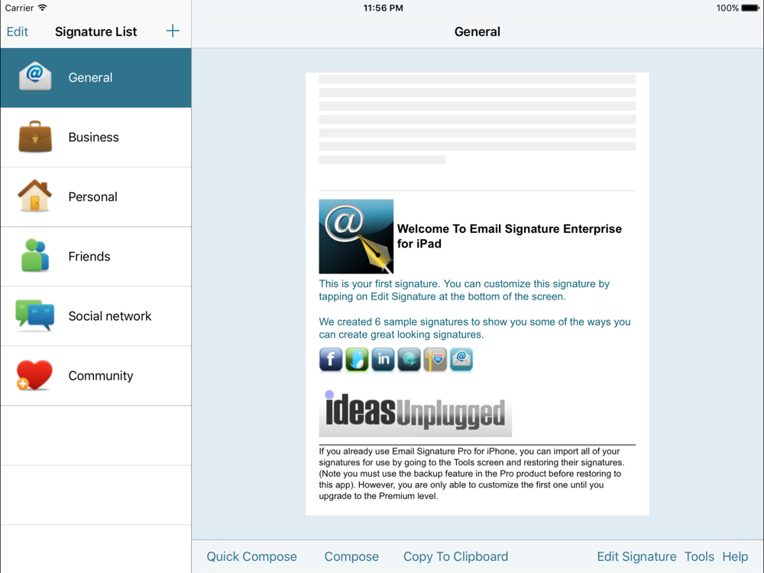Tap Copy To Clipboard
The image size is (764, 573).
point(455,556)
